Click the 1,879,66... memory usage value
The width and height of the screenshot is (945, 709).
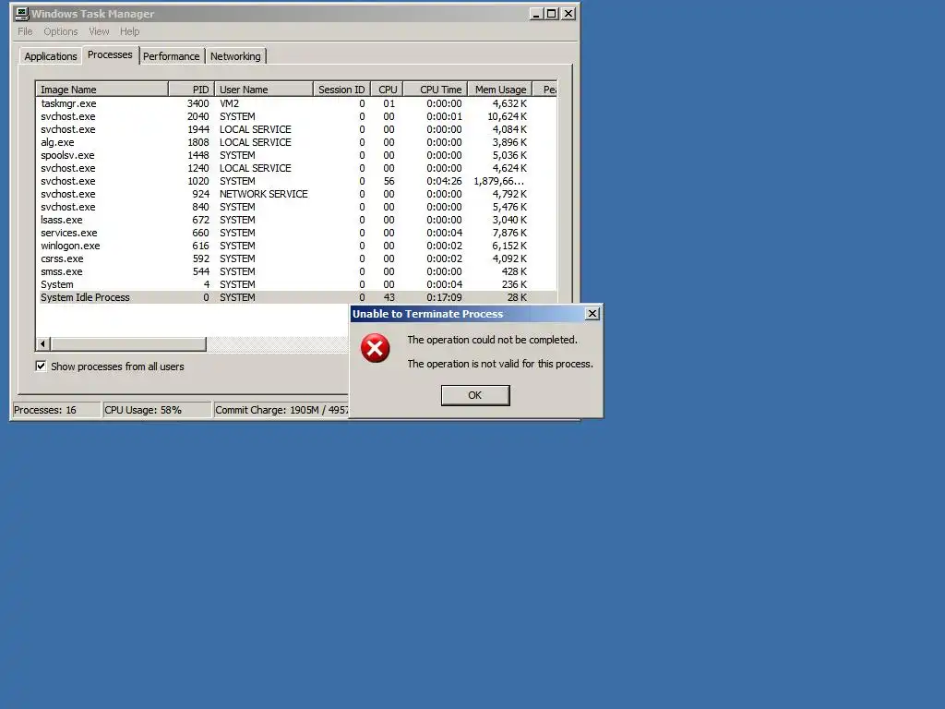pyautogui.click(x=499, y=181)
